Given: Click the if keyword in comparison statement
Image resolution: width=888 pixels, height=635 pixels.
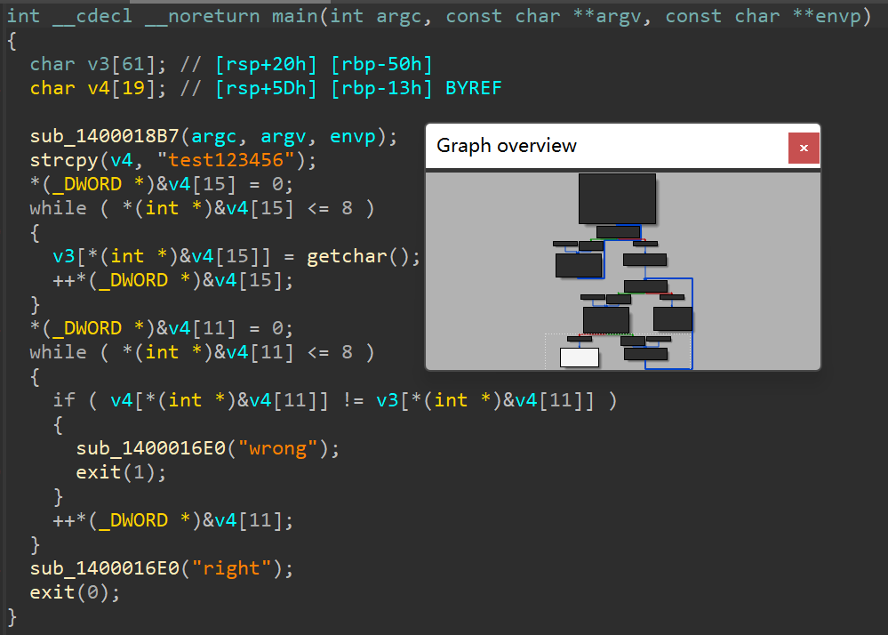Looking at the screenshot, I should [x=64, y=400].
